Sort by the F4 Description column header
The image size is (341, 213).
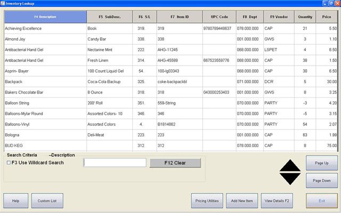point(45,17)
